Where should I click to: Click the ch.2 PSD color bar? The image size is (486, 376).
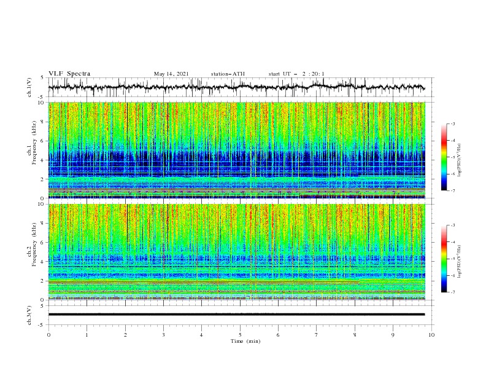click(444, 259)
